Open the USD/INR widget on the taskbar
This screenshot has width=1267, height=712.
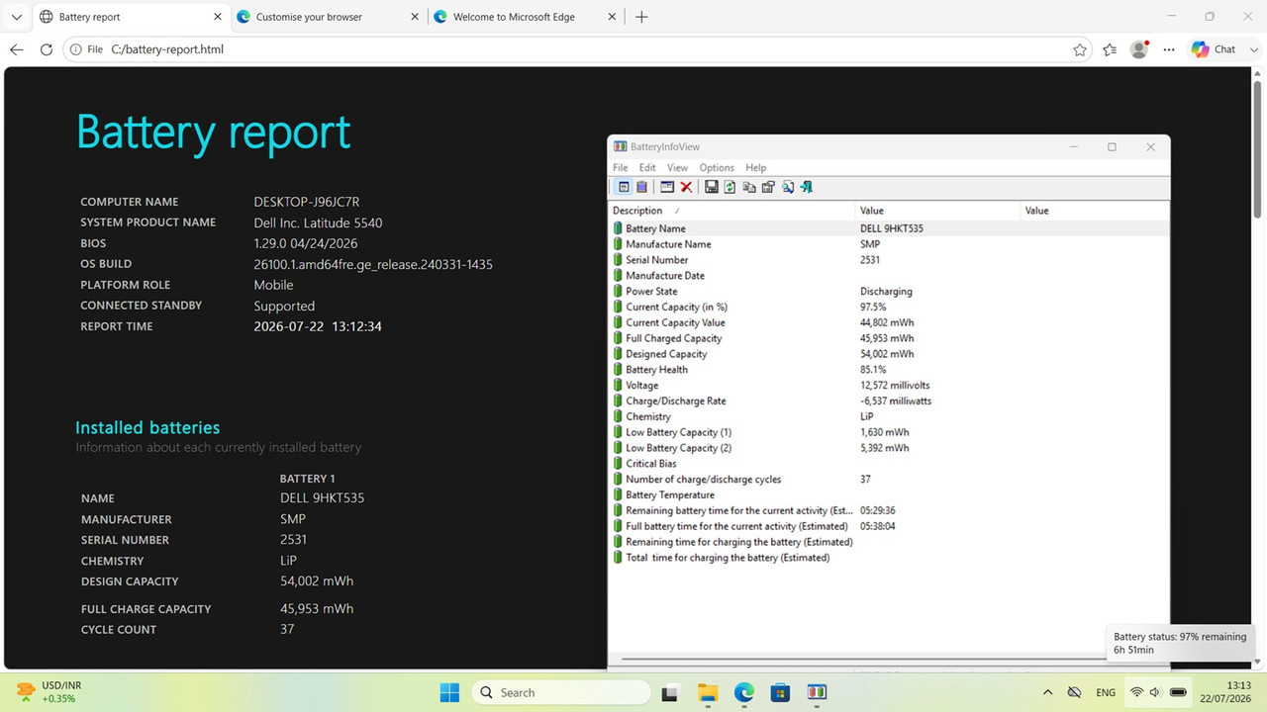click(x=49, y=692)
